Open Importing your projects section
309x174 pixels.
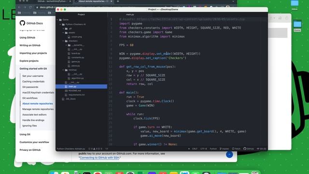(x=33, y=53)
